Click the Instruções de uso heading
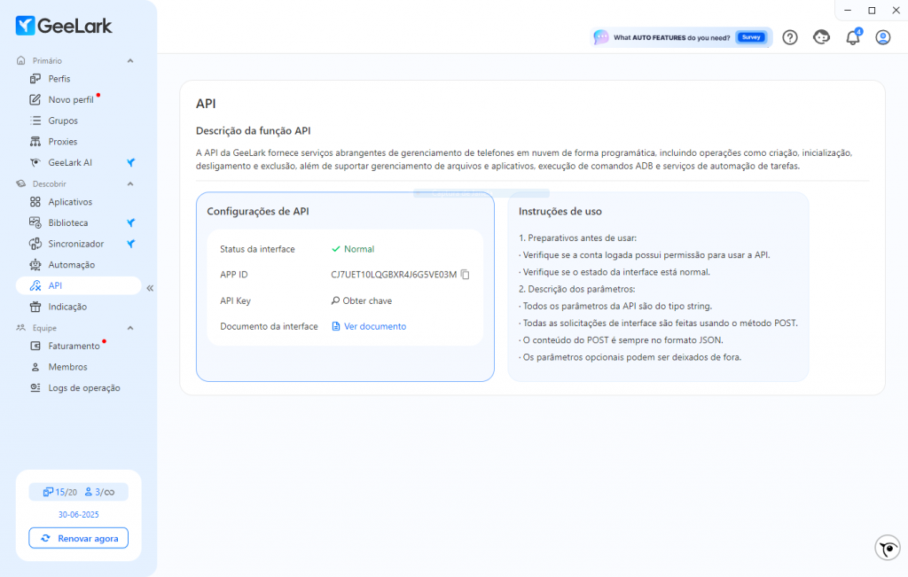 [560, 211]
